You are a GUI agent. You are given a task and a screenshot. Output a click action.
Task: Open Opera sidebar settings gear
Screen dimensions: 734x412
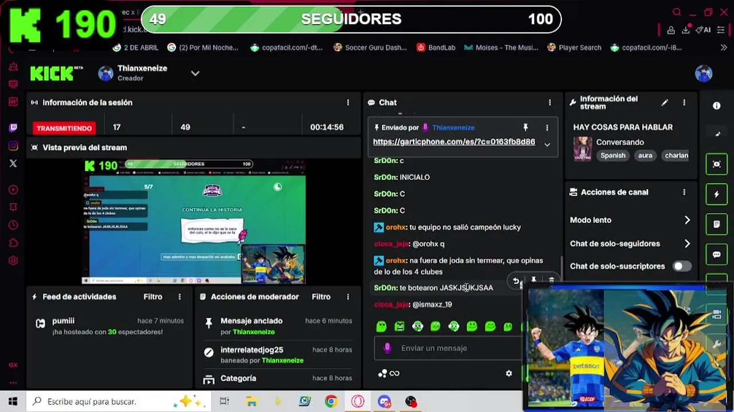13,261
